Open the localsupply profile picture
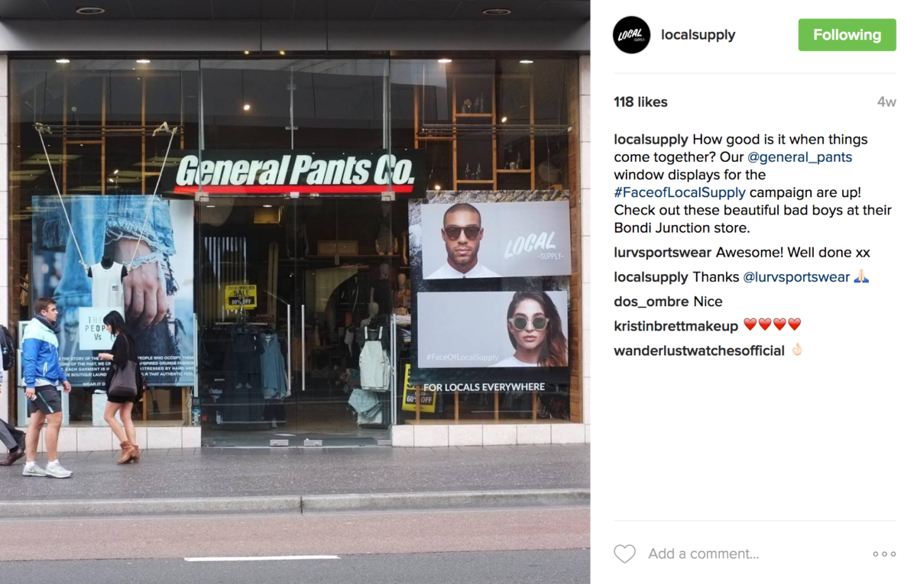Image resolution: width=917 pixels, height=584 pixels. 631,35
